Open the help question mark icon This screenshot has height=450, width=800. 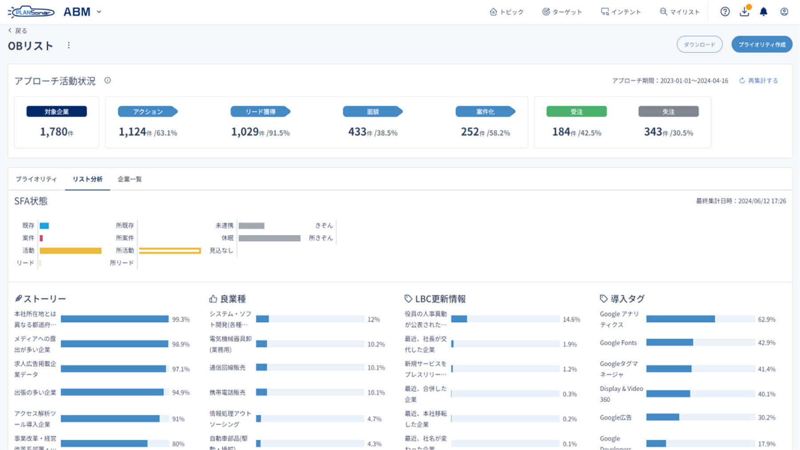[x=725, y=12]
